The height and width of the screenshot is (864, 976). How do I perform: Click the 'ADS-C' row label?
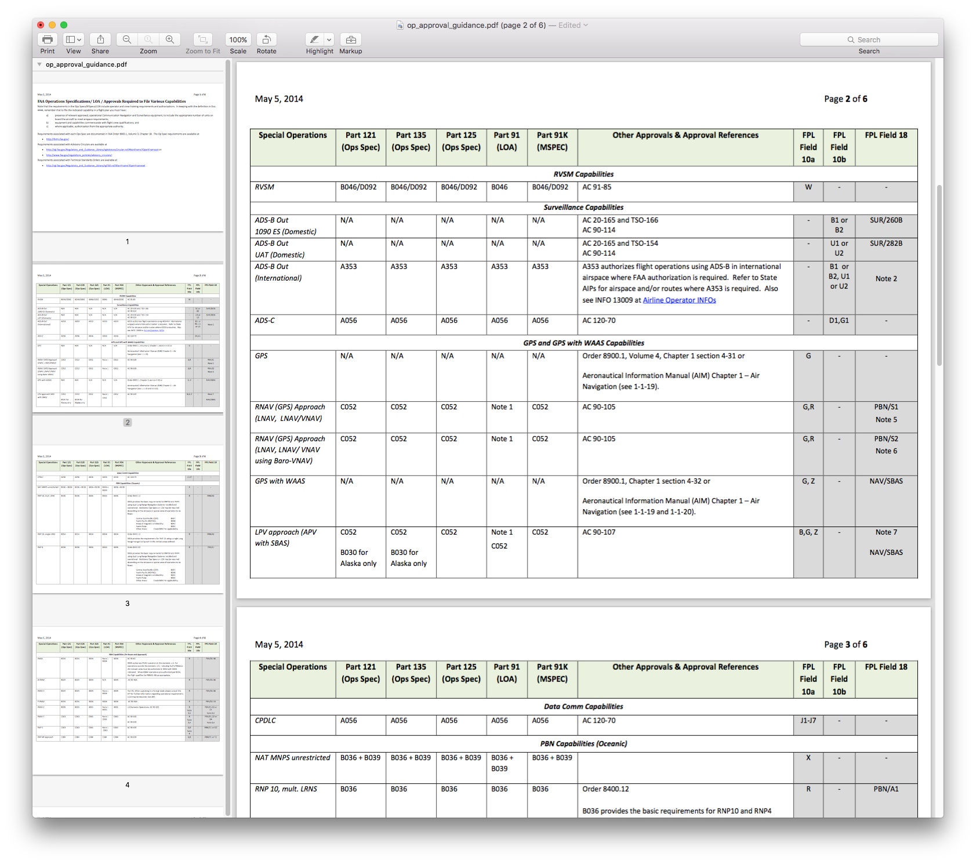(x=265, y=321)
